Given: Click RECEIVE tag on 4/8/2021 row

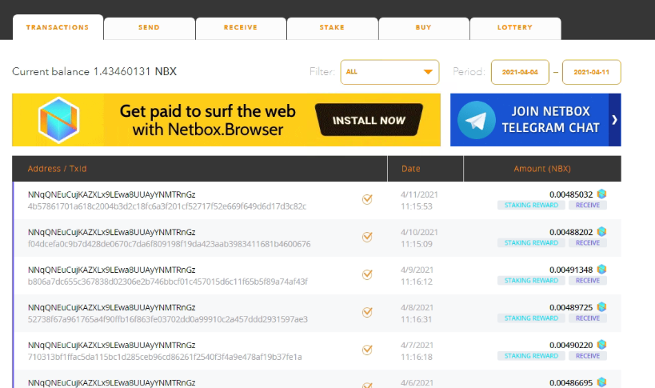Looking at the screenshot, I should coord(588,318).
